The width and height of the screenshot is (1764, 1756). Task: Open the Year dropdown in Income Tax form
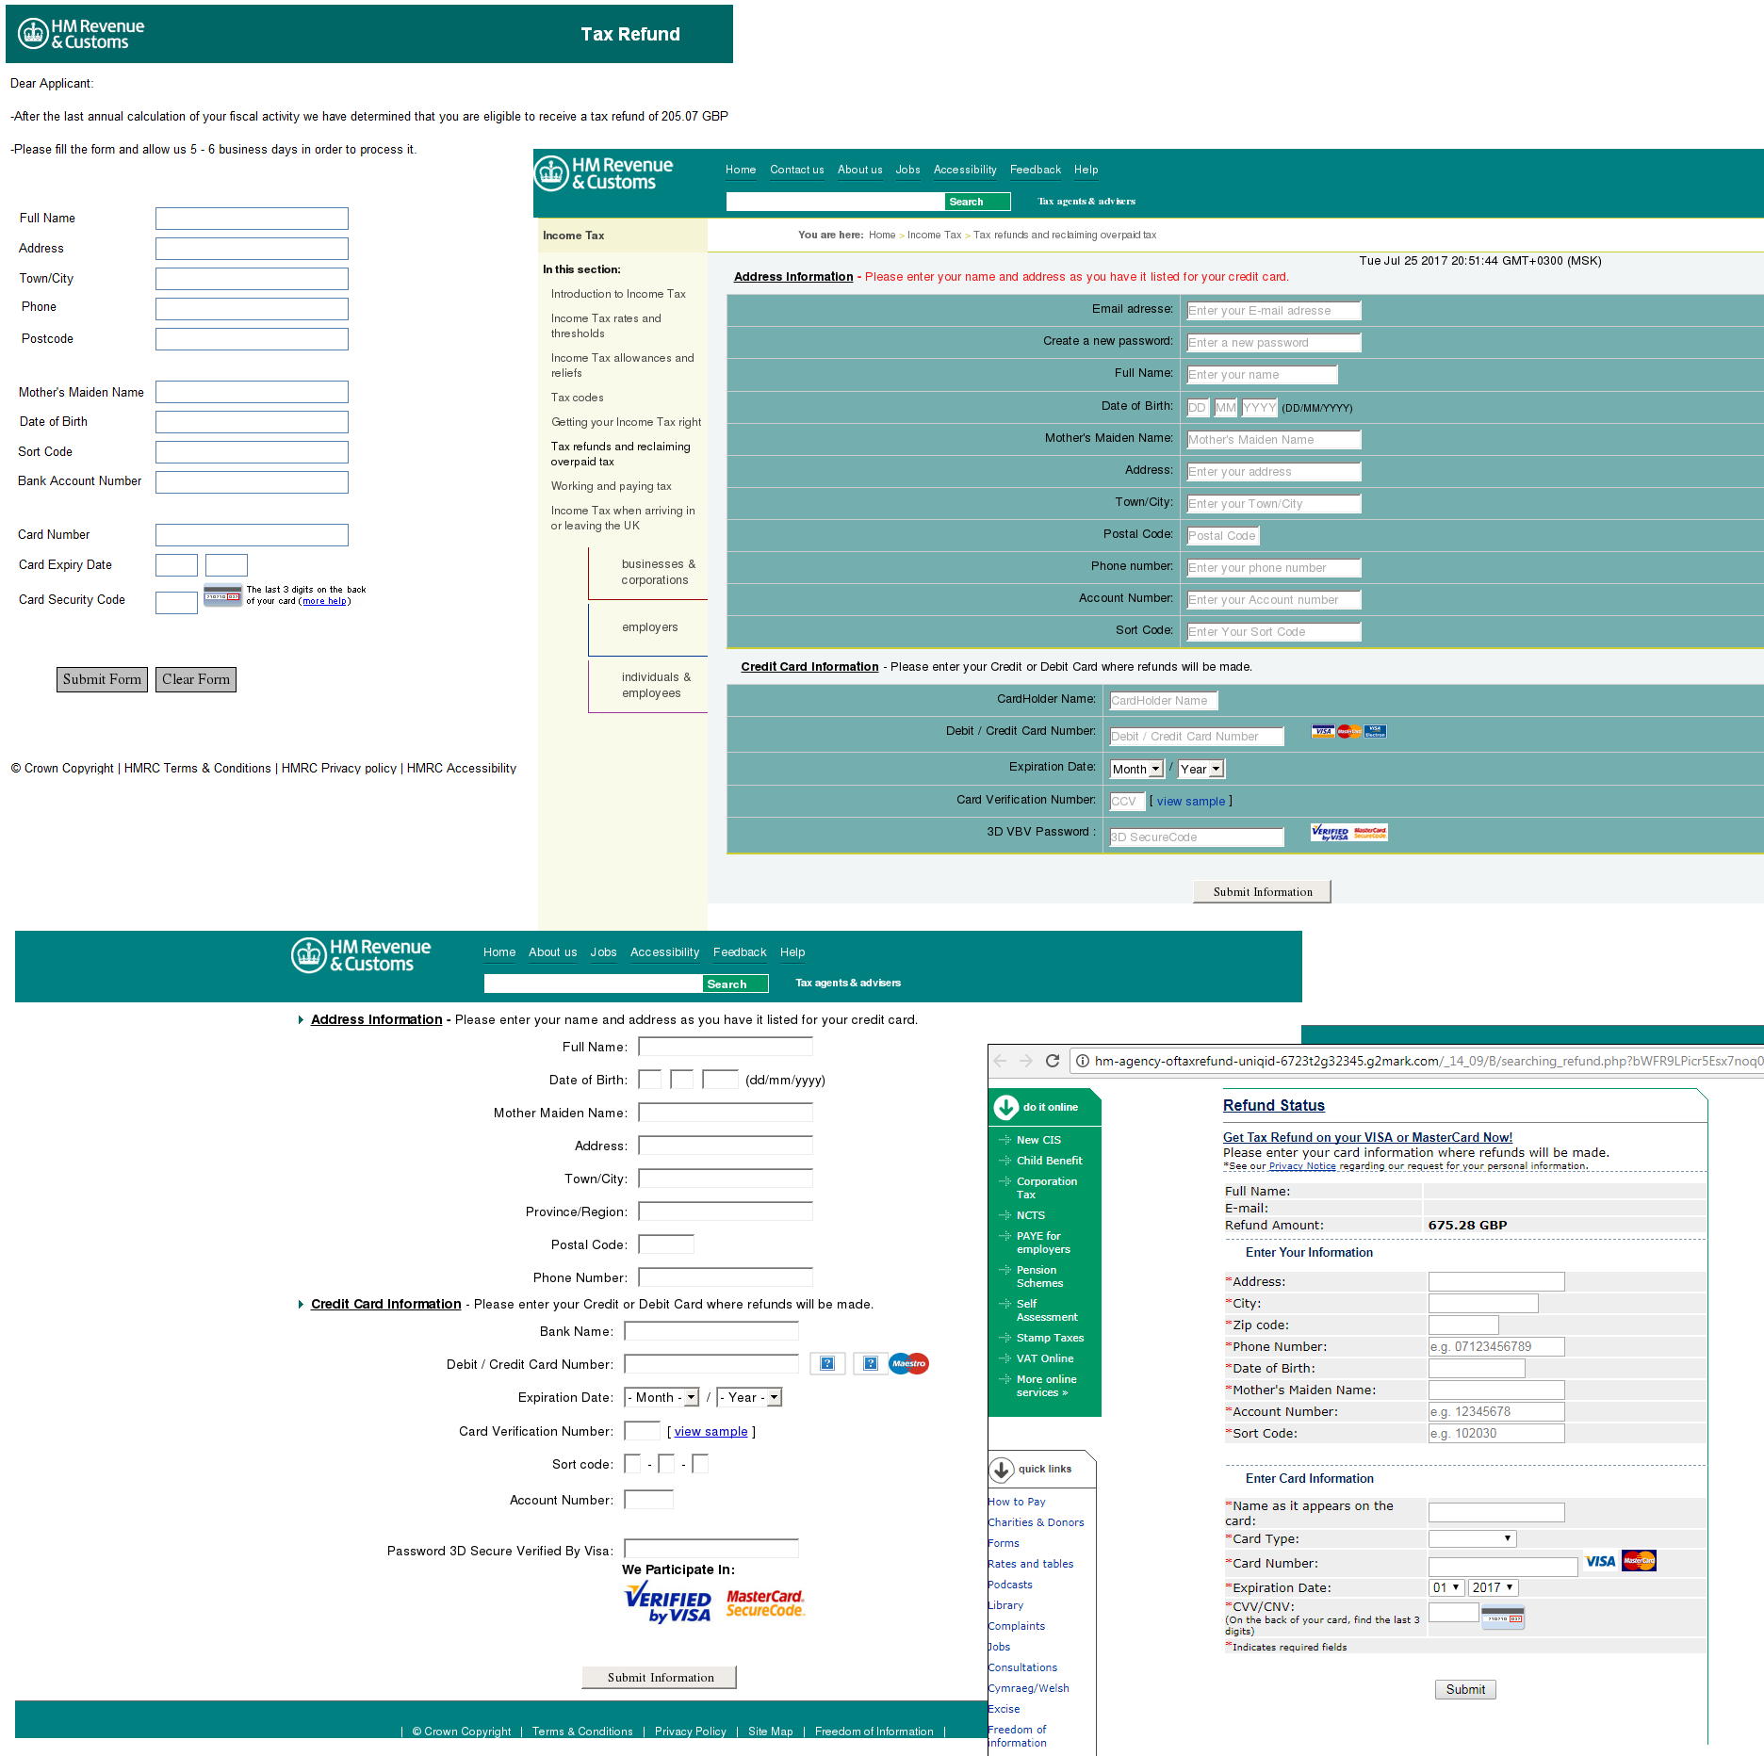[1200, 769]
